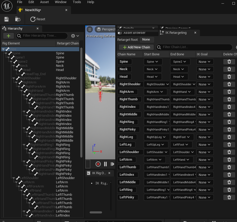Delete the LeftArm chain
The height and width of the screenshot is (222, 237).
(x=229, y=160)
